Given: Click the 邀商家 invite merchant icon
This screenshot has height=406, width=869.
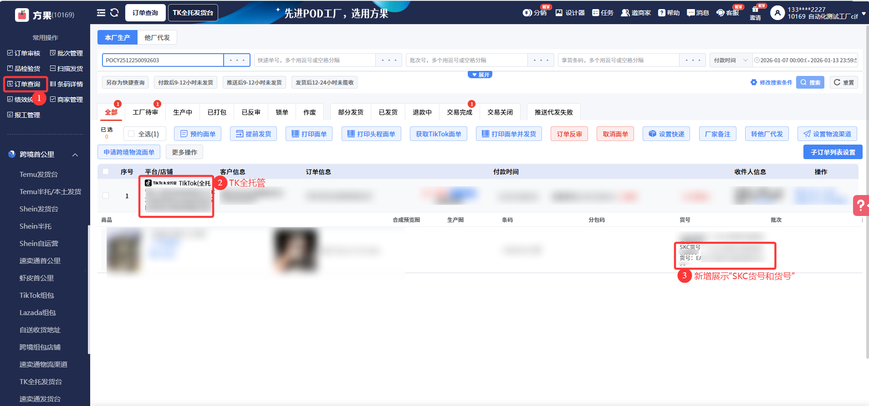Looking at the screenshot, I should coord(636,13).
